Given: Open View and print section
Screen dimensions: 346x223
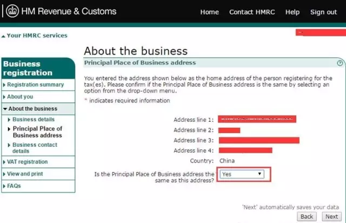Looking at the screenshot, I should coord(25,174).
